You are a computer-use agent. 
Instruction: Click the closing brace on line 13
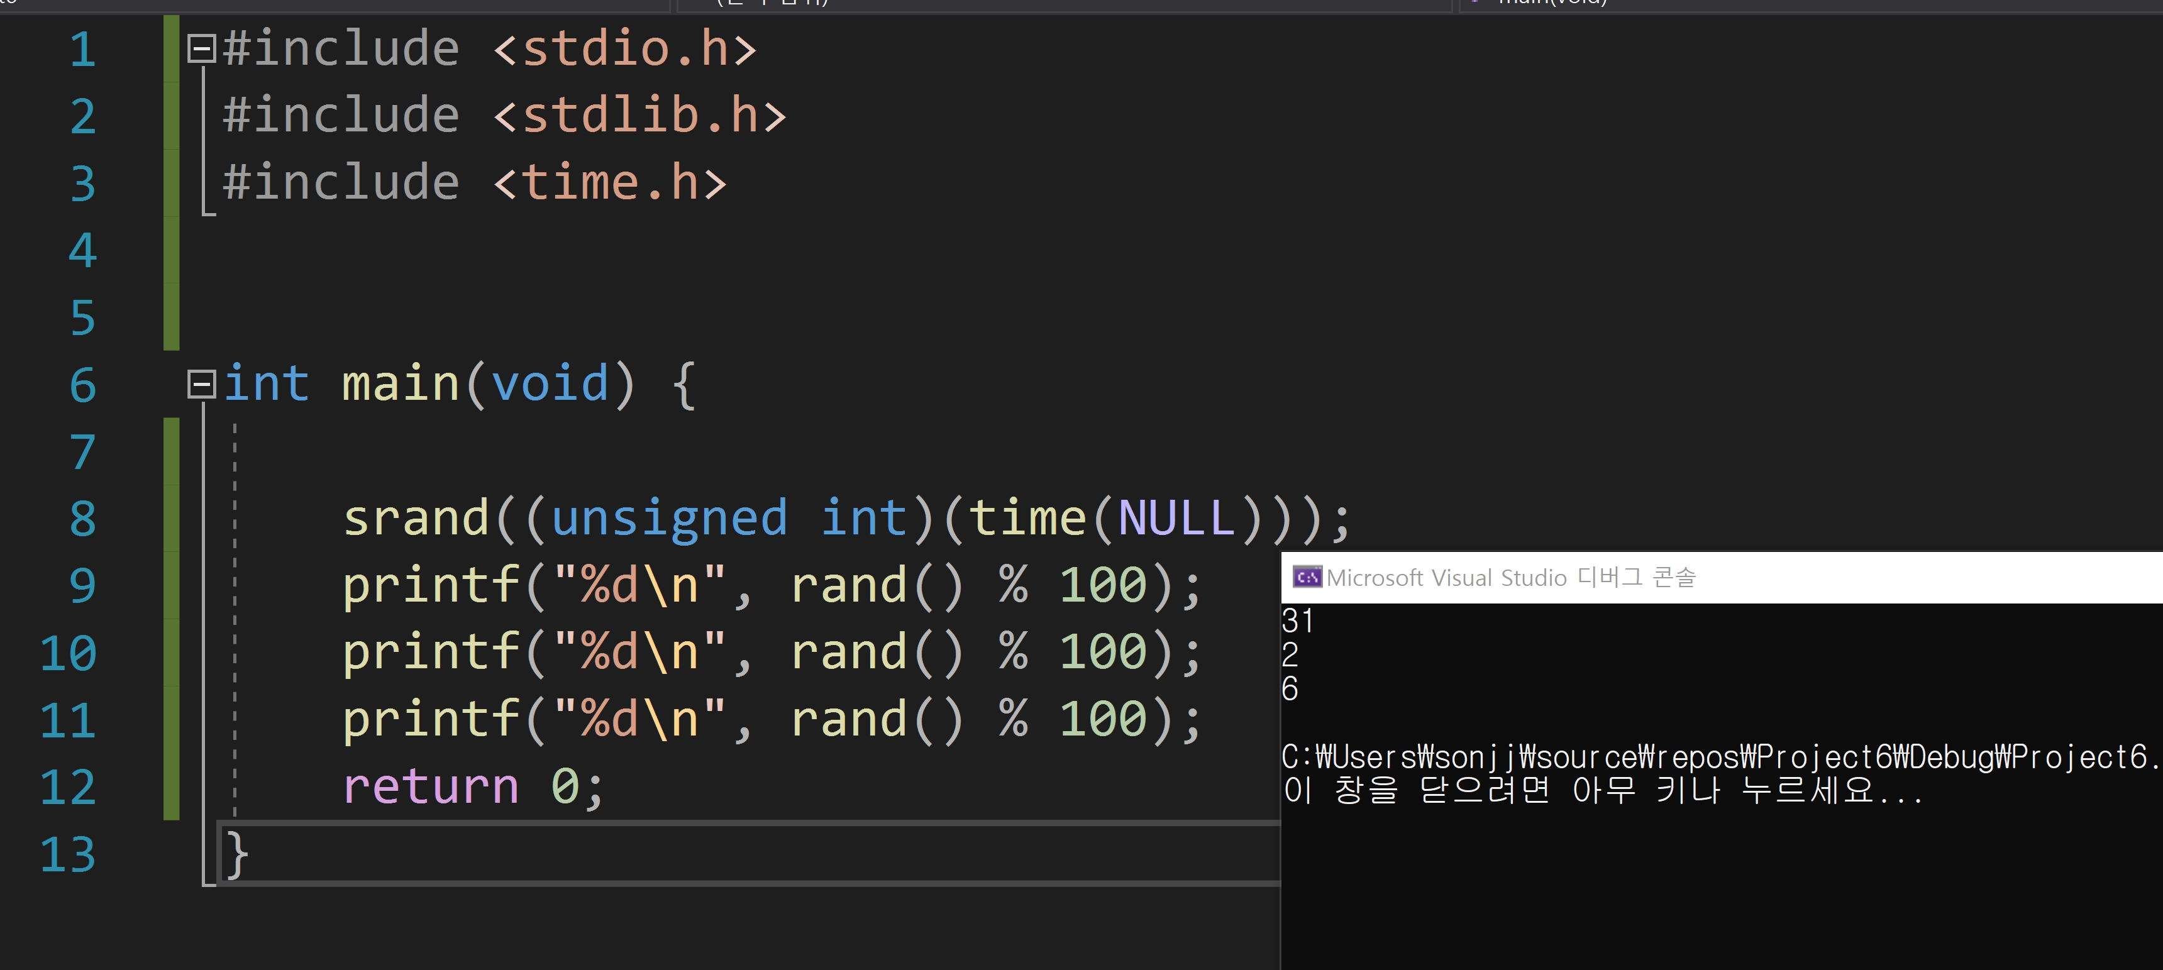pos(237,854)
